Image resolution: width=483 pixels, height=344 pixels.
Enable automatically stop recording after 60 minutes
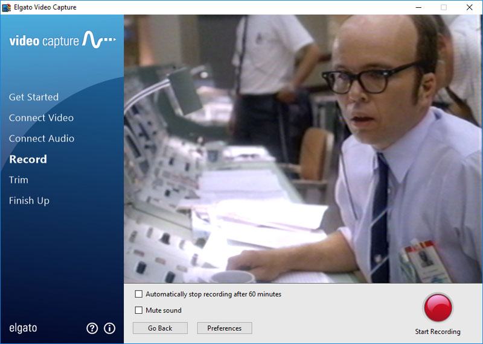pos(139,294)
